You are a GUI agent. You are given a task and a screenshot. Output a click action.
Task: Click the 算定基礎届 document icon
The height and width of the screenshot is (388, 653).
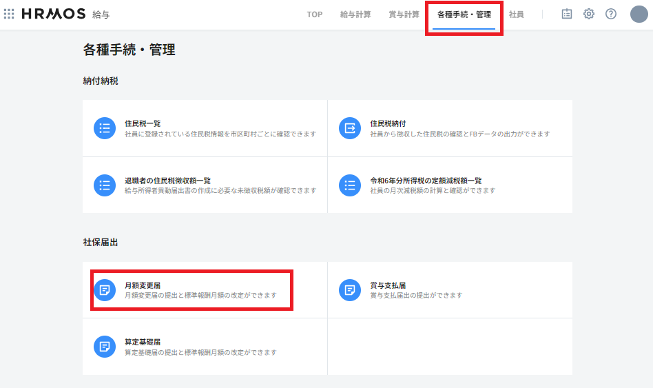(105, 347)
